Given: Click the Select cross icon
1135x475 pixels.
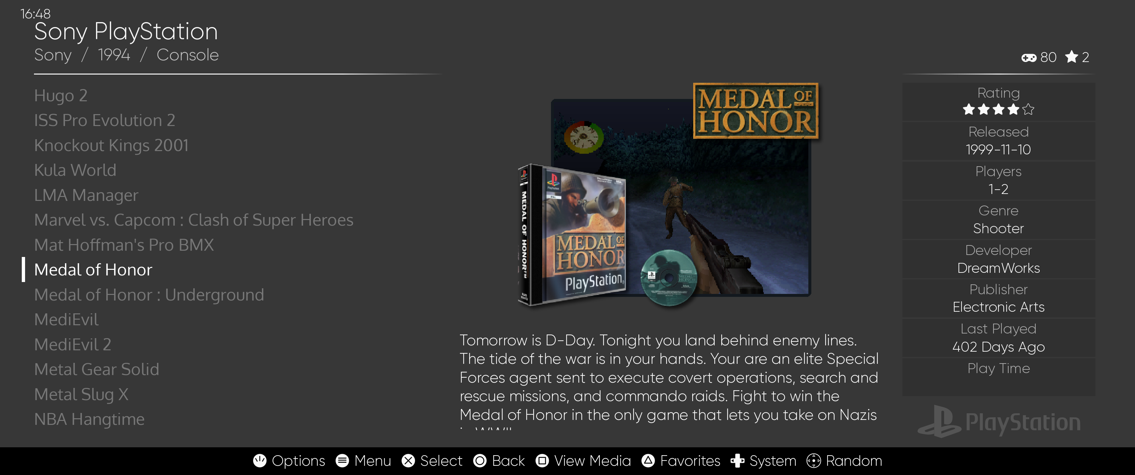Looking at the screenshot, I should pyautogui.click(x=408, y=461).
